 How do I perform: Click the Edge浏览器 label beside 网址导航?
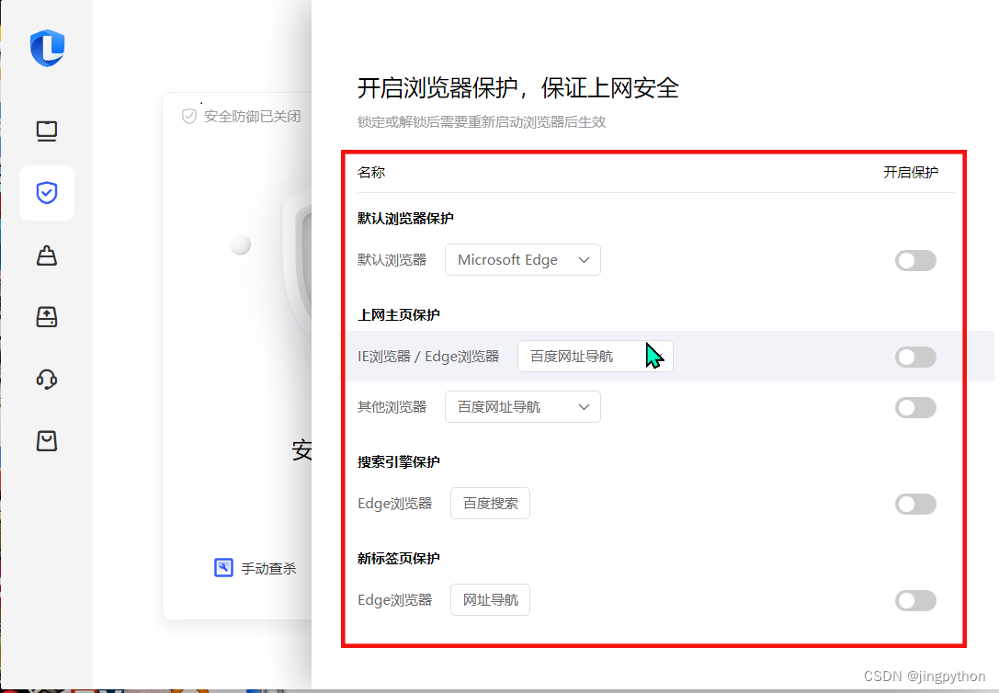(x=395, y=599)
